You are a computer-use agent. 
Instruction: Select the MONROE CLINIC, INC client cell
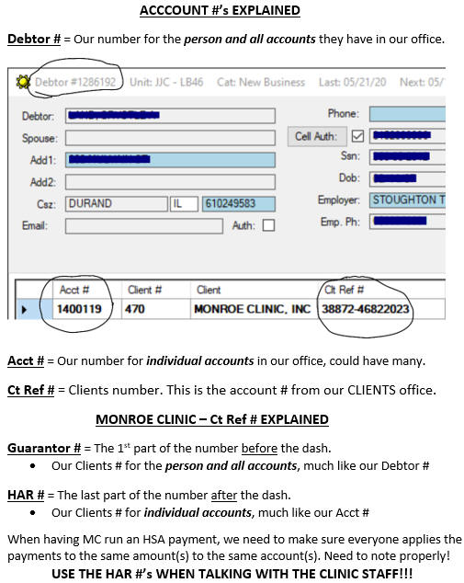tap(255, 309)
